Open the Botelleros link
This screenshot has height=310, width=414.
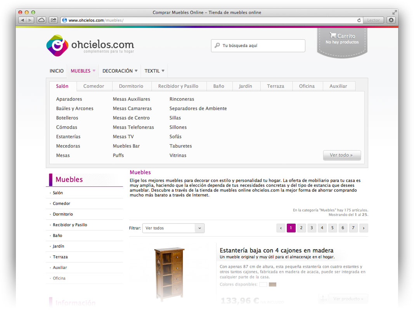point(67,118)
